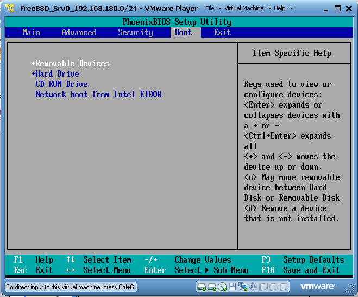Click the second hard disk device icon

pyautogui.click(x=212, y=287)
